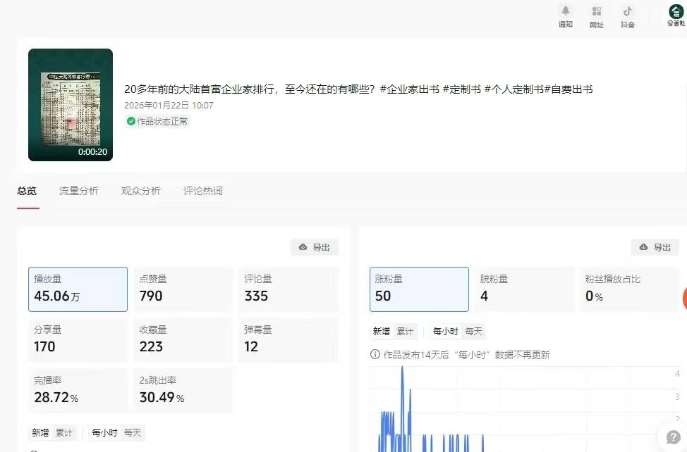Viewport: 687px width, 452px height.
Task: Open the 抖音 logo icon
Action: (627, 11)
